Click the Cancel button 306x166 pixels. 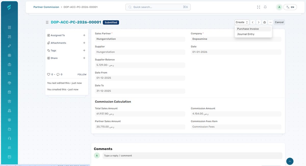click(x=279, y=22)
